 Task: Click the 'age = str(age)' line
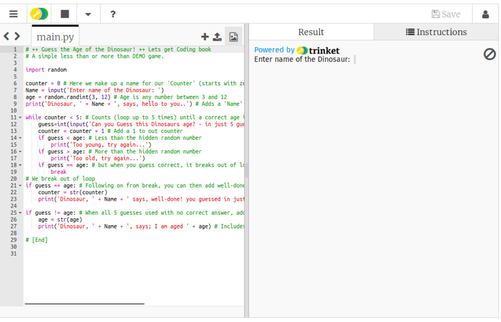pyautogui.click(x=60, y=220)
